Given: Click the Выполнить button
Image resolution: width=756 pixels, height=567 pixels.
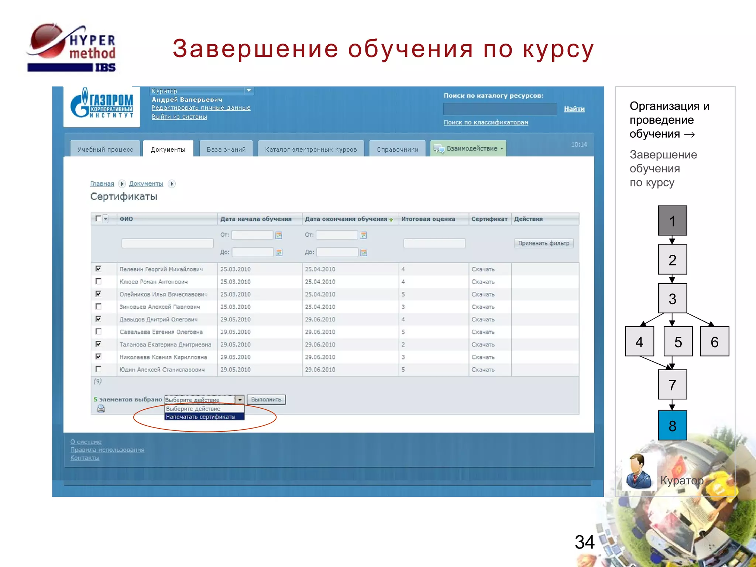Looking at the screenshot, I should [266, 400].
